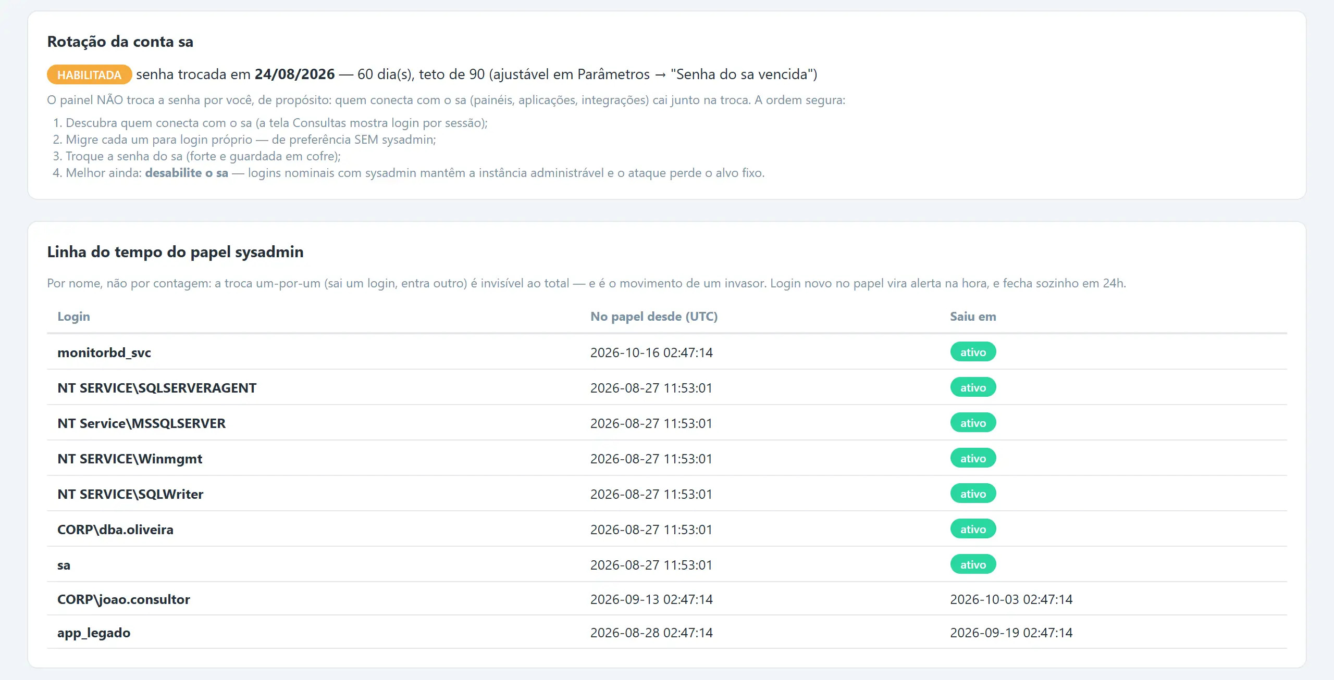This screenshot has height=680, width=1334.
Task: Select the heading 'Rotação da conta sa'
Action: [x=120, y=42]
